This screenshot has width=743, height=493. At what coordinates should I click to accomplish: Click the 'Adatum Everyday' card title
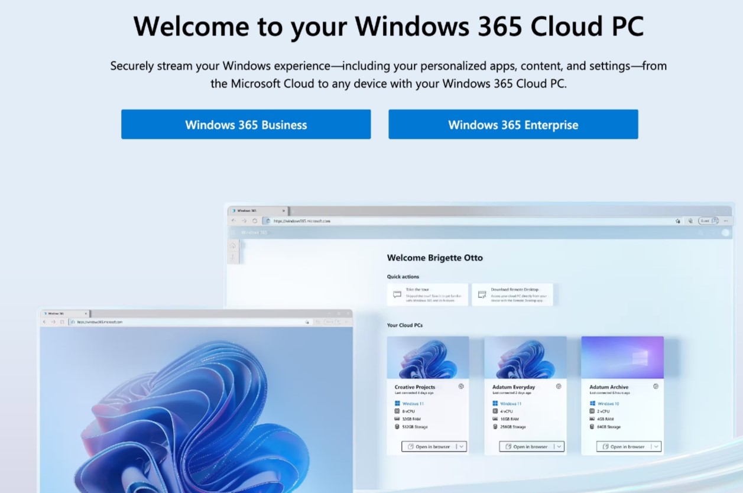coord(514,387)
